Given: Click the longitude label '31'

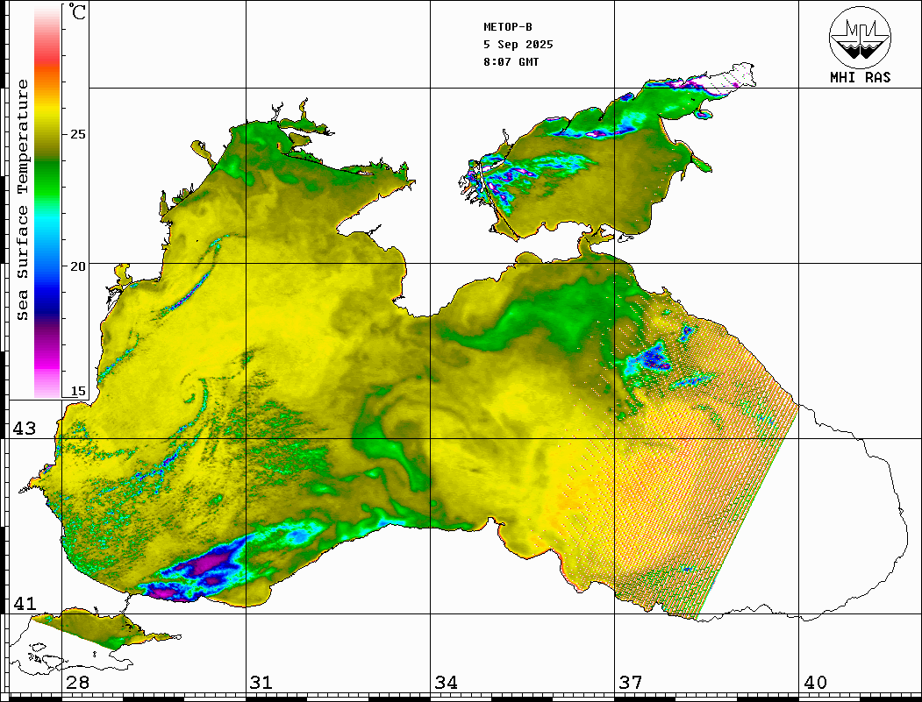Looking at the screenshot, I should [x=261, y=683].
